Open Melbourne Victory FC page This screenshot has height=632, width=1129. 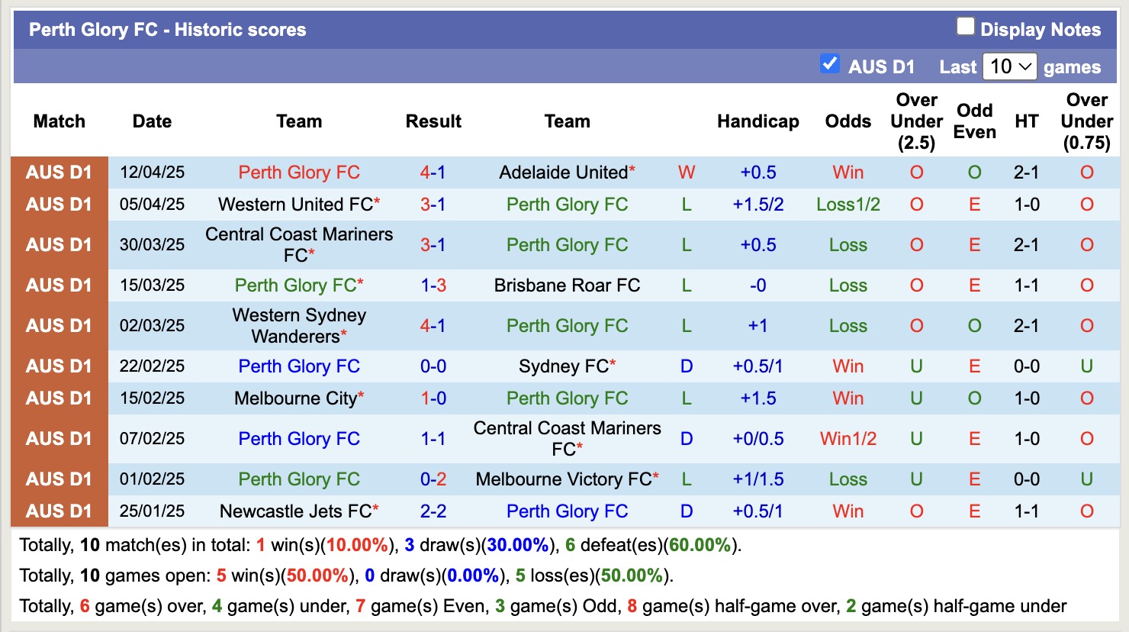click(x=563, y=479)
